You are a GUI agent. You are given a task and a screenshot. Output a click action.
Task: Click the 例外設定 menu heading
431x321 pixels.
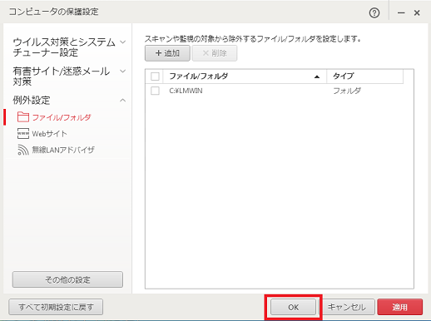pos(32,100)
